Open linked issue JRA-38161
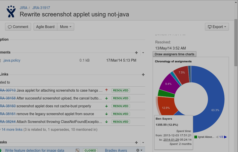This screenshot has height=152, width=238. click(8, 114)
